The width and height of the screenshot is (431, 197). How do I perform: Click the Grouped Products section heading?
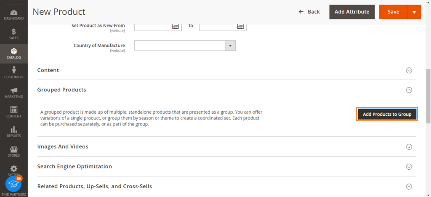tap(61, 90)
